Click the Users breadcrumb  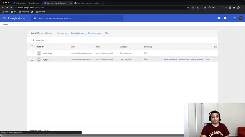tap(6, 24)
